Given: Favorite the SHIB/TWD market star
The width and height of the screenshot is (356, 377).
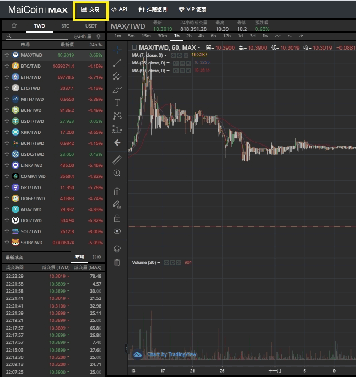Looking at the screenshot, I should coord(7,243).
